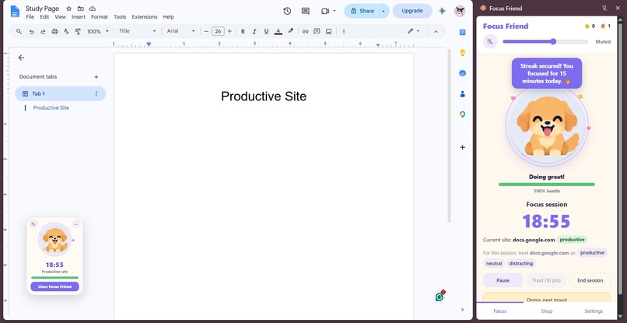
Task: Redo the last action
Action: pos(43,31)
